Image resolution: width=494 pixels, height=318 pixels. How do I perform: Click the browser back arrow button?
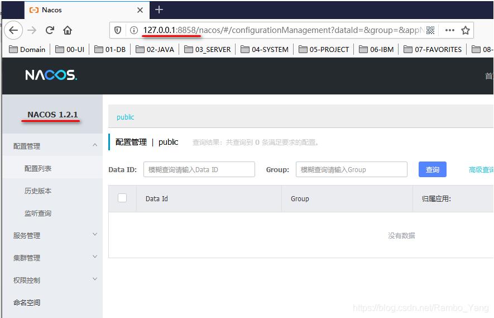[13, 30]
